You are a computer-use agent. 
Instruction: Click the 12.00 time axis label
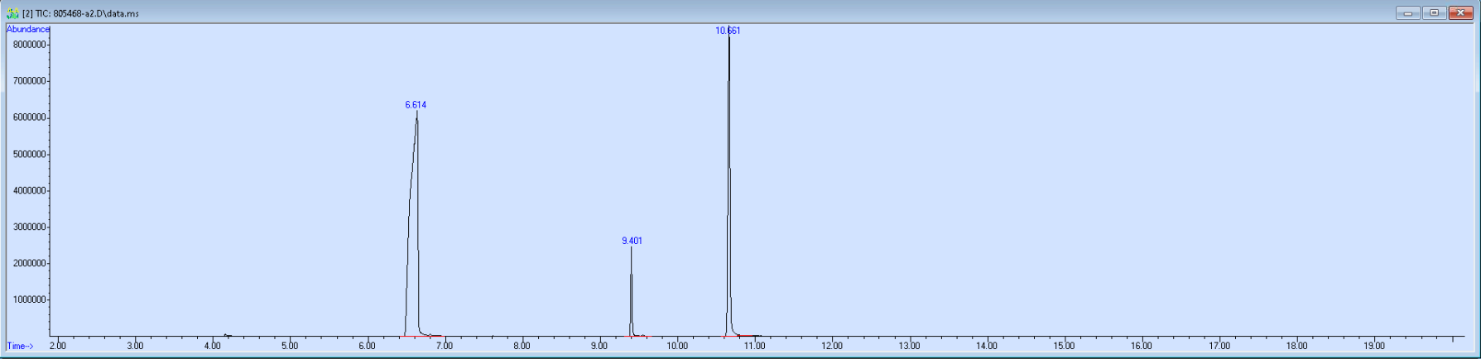(832, 346)
